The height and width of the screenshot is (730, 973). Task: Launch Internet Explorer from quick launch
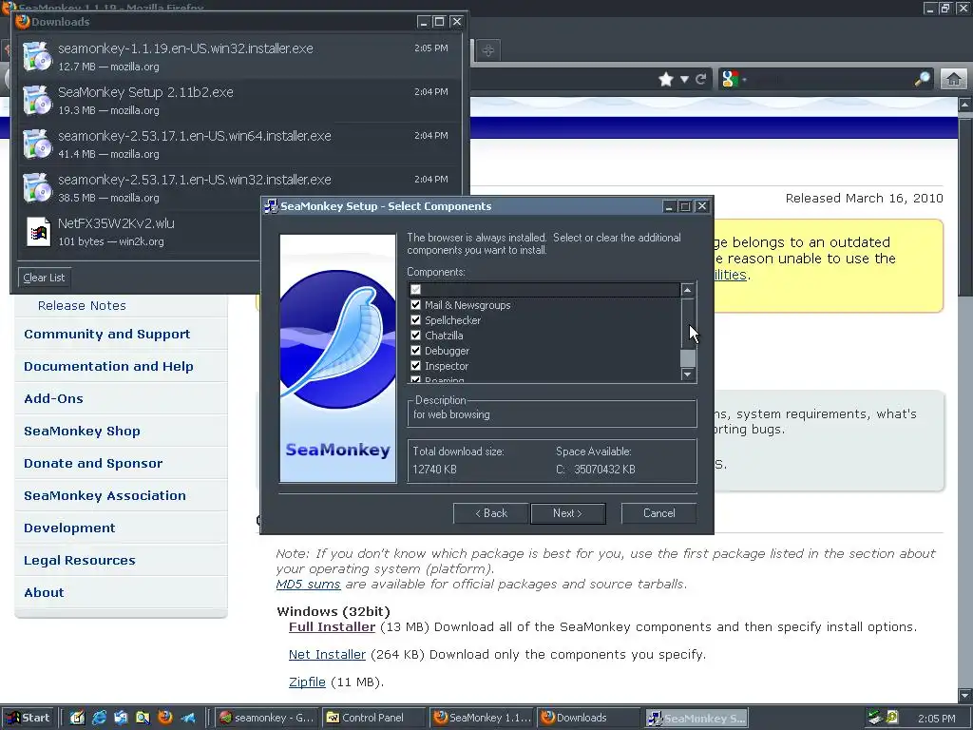(99, 718)
